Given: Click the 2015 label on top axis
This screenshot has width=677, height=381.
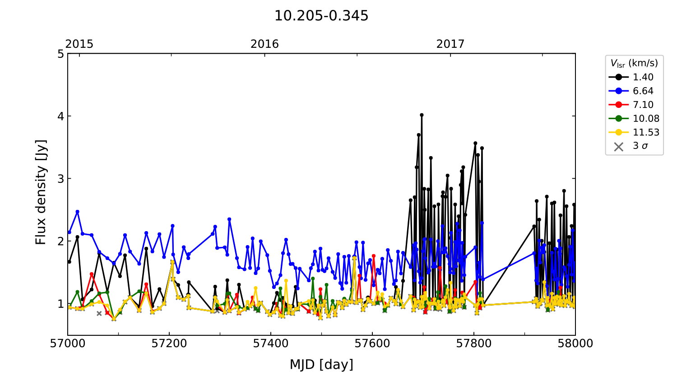Looking at the screenshot, I should point(79,44).
